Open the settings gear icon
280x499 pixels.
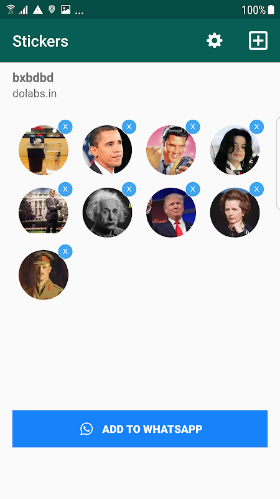tap(215, 41)
